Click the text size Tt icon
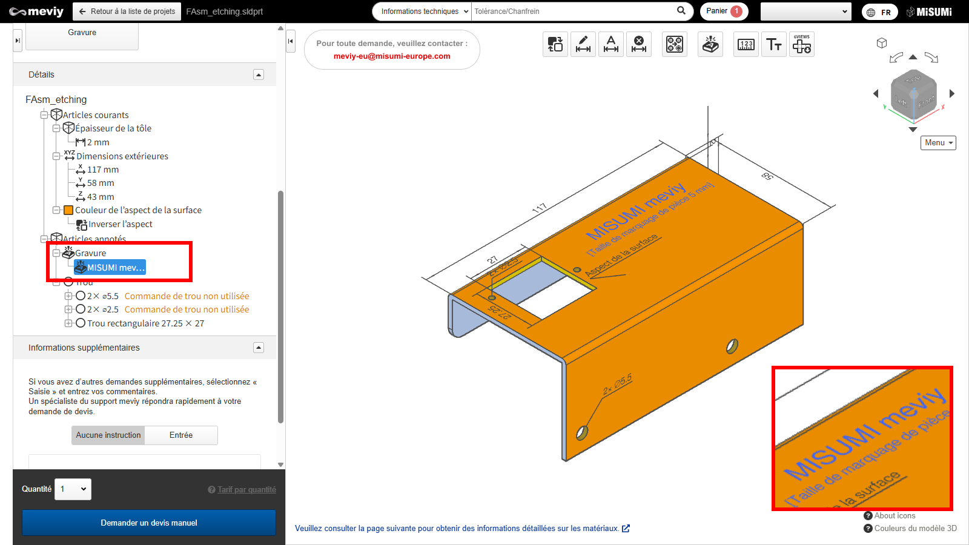This screenshot has width=969, height=545. point(774,44)
